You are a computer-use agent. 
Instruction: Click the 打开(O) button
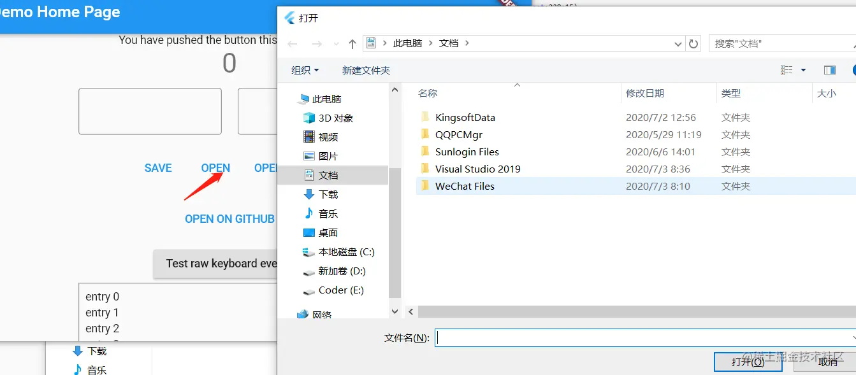(x=748, y=362)
